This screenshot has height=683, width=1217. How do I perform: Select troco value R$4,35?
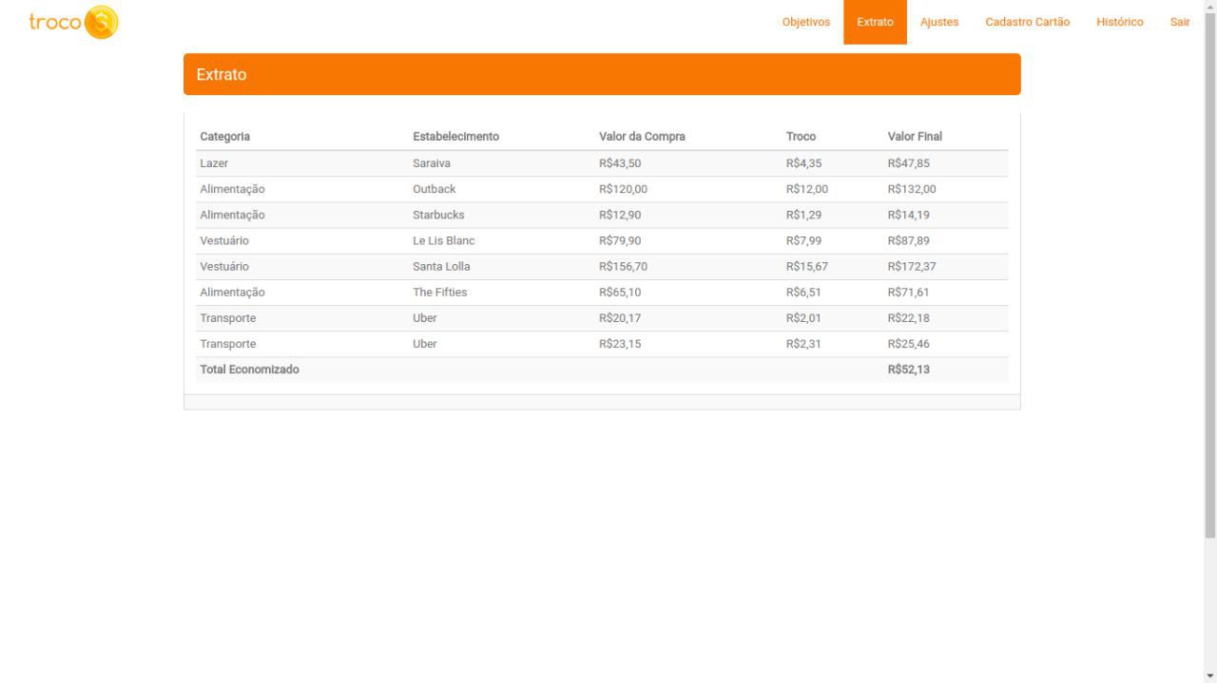tap(803, 163)
